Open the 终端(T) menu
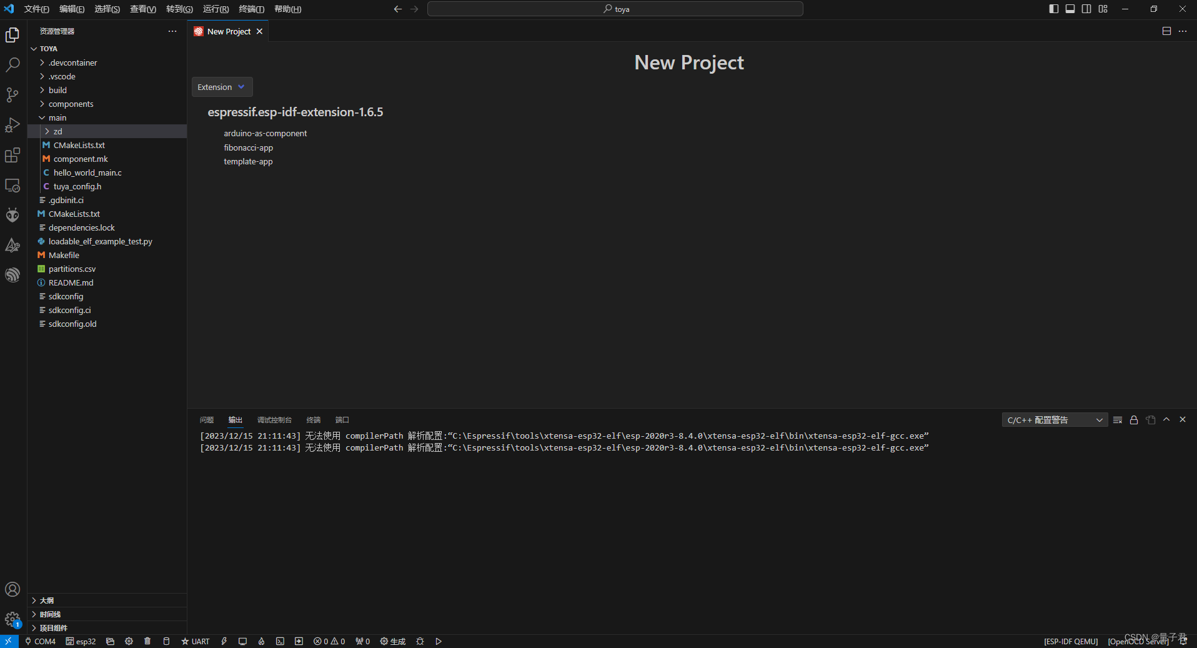This screenshot has width=1197, height=648. click(251, 9)
